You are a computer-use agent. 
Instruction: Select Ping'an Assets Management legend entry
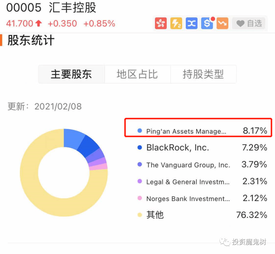(202, 131)
